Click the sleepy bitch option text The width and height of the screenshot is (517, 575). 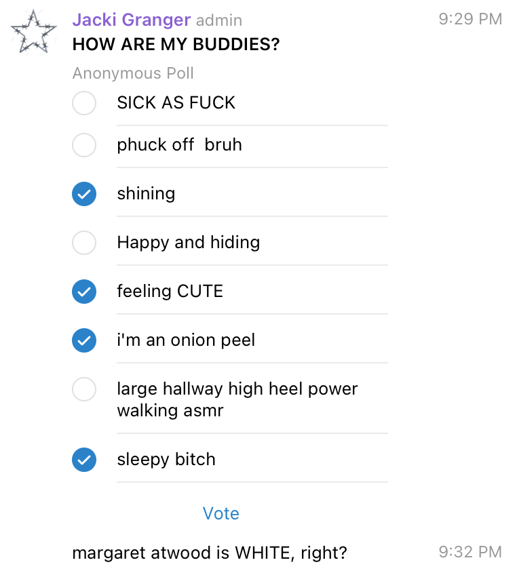coord(166,460)
